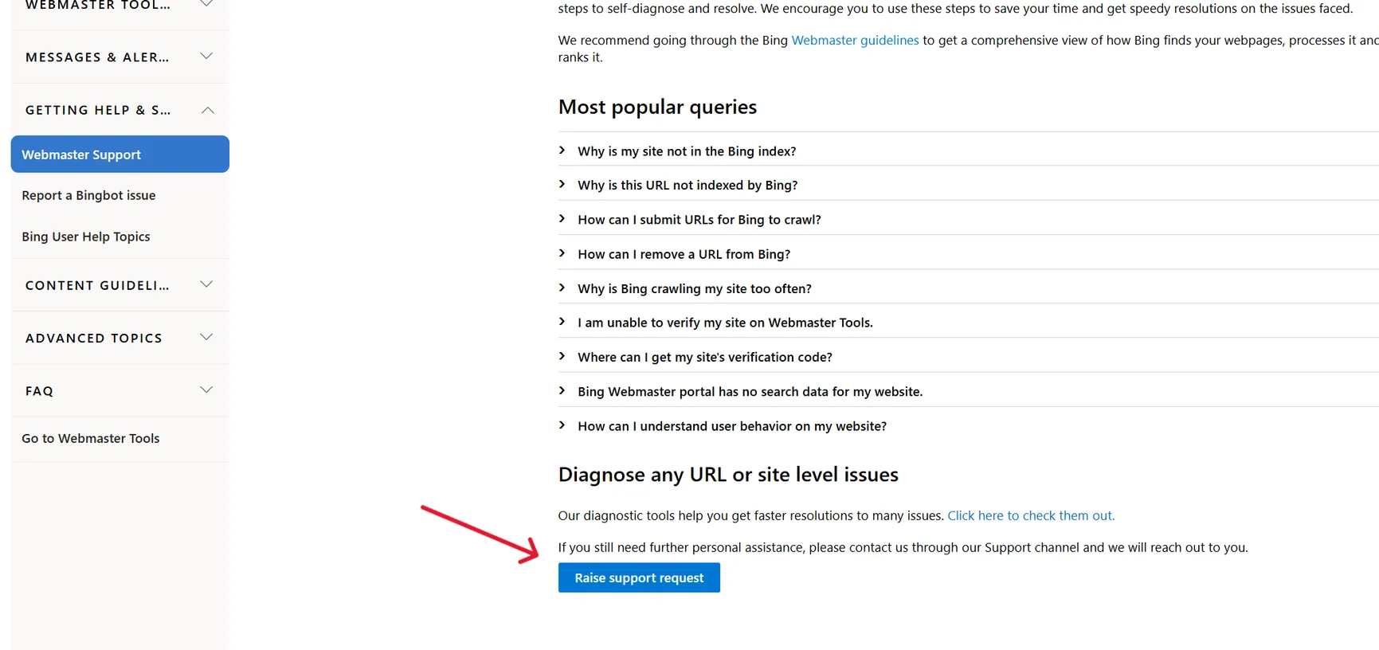The image size is (1379, 650).
Task: Open the Messages & Alerts menu heading
Action: tap(97, 57)
